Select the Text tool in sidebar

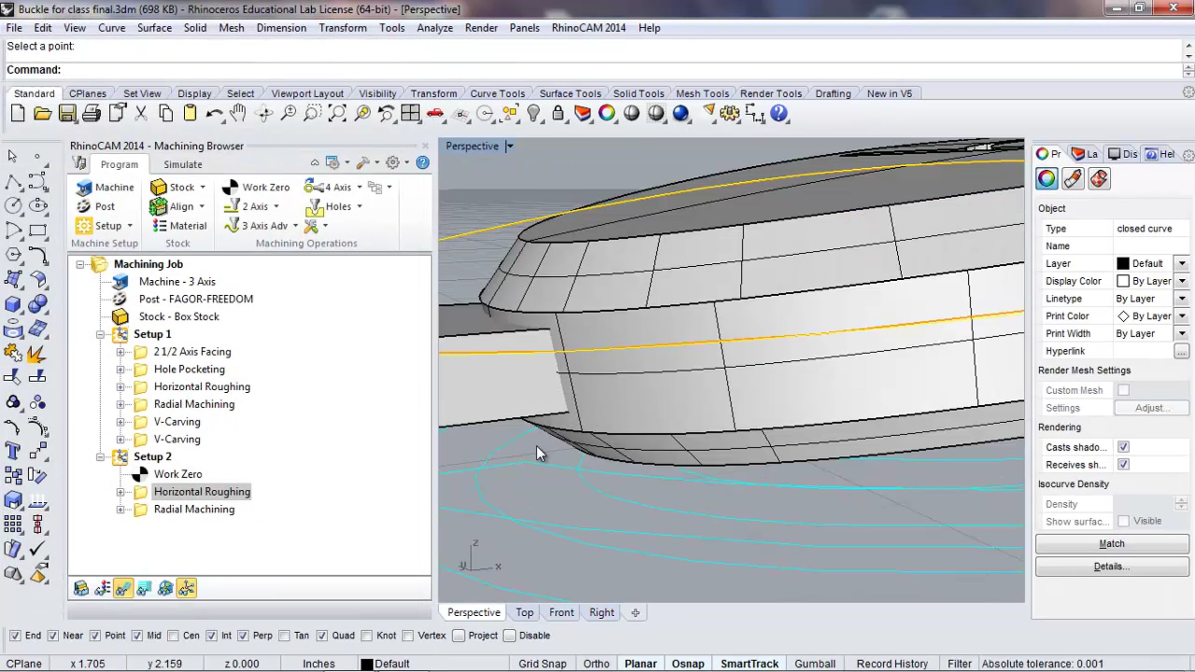click(x=12, y=451)
